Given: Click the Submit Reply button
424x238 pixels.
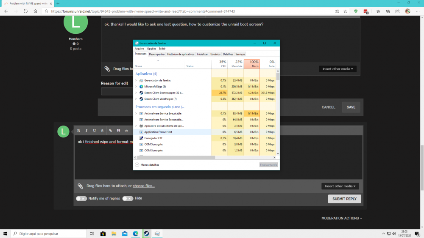Looking at the screenshot, I should pyautogui.click(x=344, y=199).
